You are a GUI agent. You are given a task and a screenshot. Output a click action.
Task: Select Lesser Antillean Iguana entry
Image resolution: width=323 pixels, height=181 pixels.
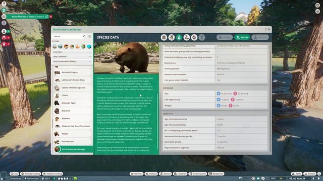coord(72,87)
